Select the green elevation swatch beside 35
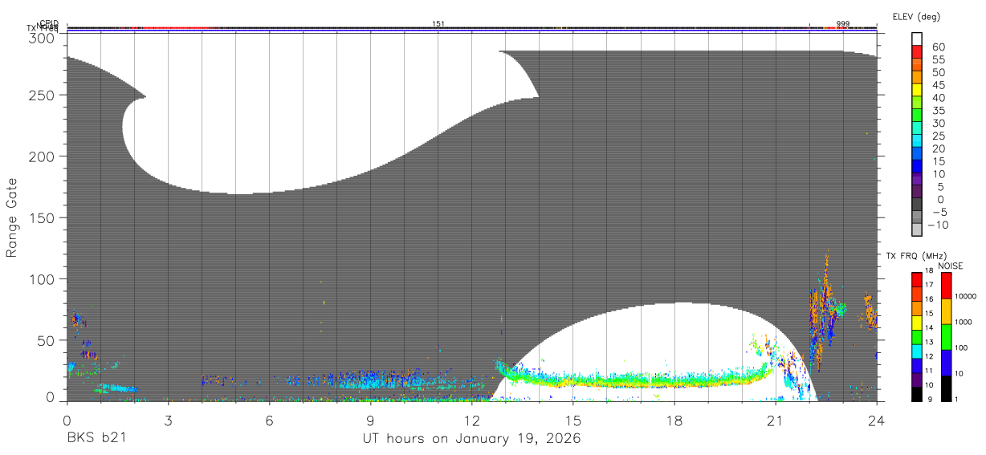The width and height of the screenshot is (986, 455). pyautogui.click(x=917, y=115)
